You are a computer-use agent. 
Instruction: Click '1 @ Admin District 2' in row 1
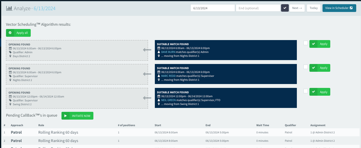tap(323, 132)
